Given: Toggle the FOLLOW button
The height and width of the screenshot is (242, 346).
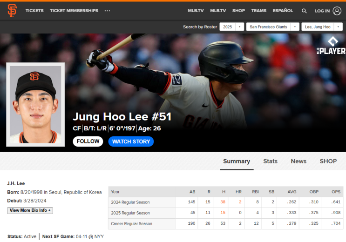Looking at the screenshot, I should point(88,141).
